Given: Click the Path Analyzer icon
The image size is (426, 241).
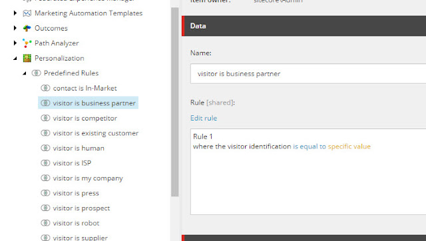Looking at the screenshot, I should tap(27, 43).
